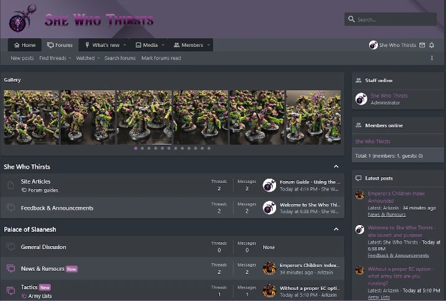Screen dimensions: 446x301
Task: Open the Tactics forum title
Action: 29,287
